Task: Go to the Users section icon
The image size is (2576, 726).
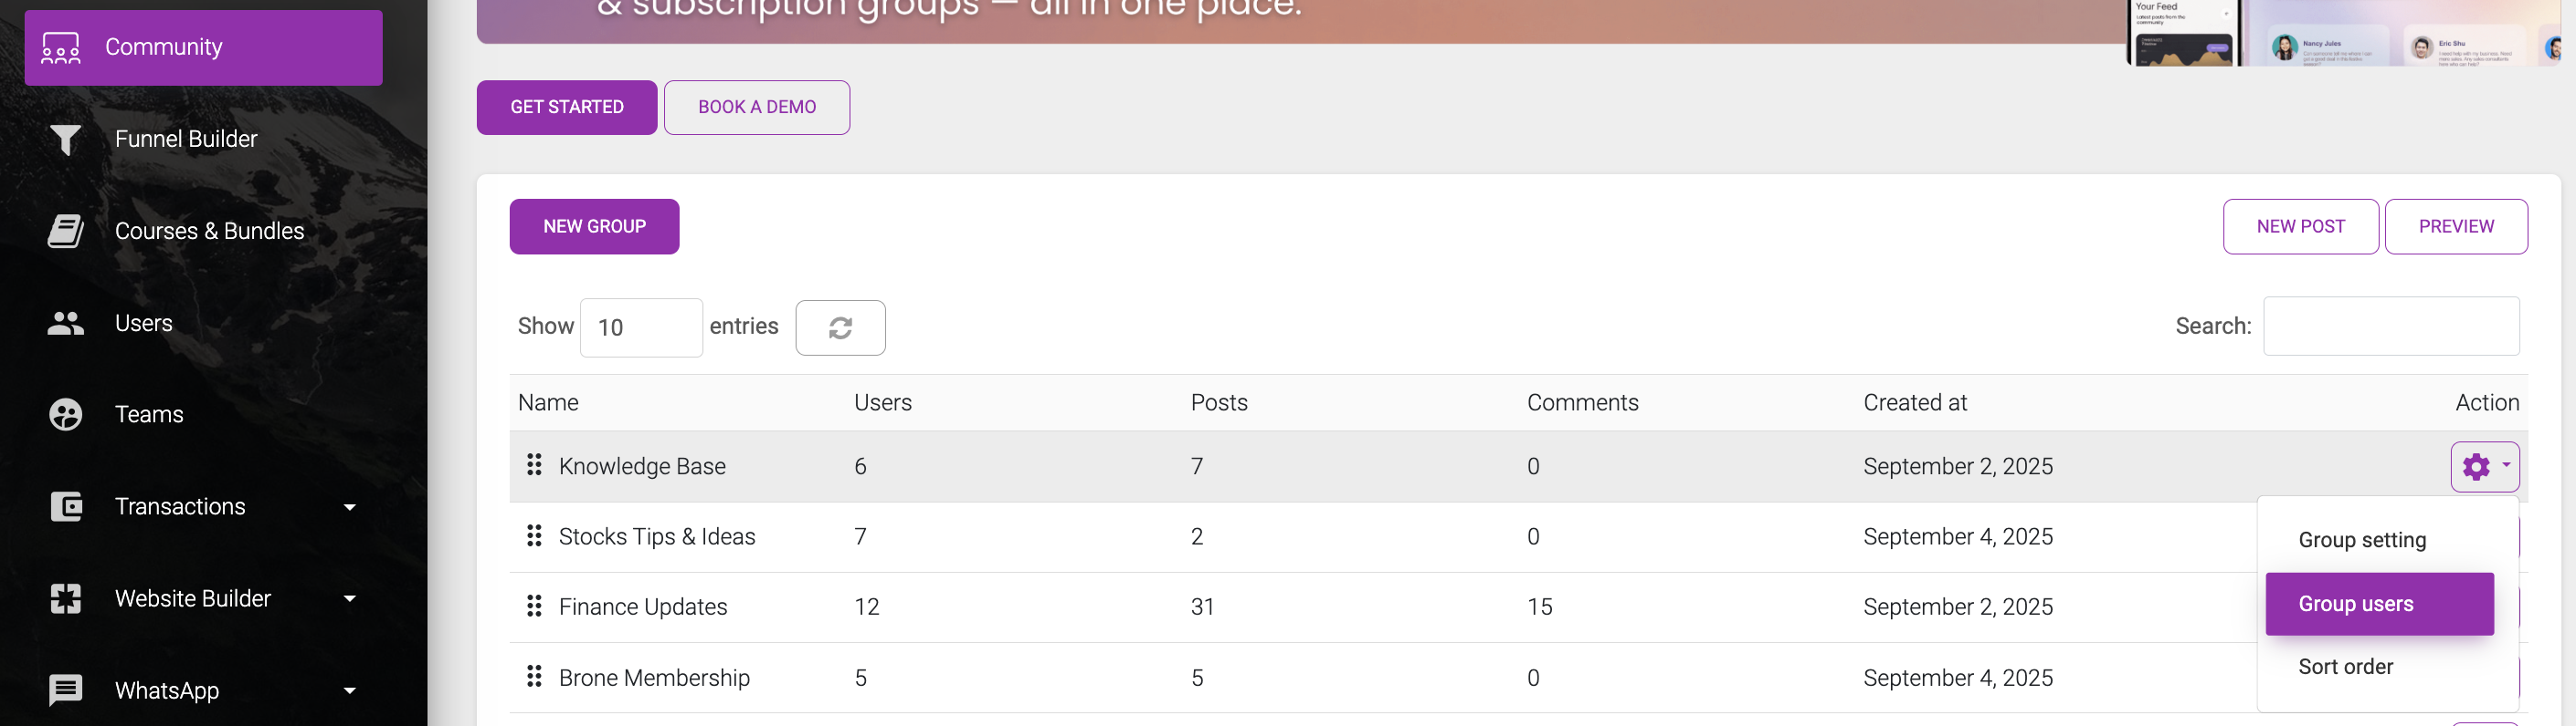Action: [66, 323]
